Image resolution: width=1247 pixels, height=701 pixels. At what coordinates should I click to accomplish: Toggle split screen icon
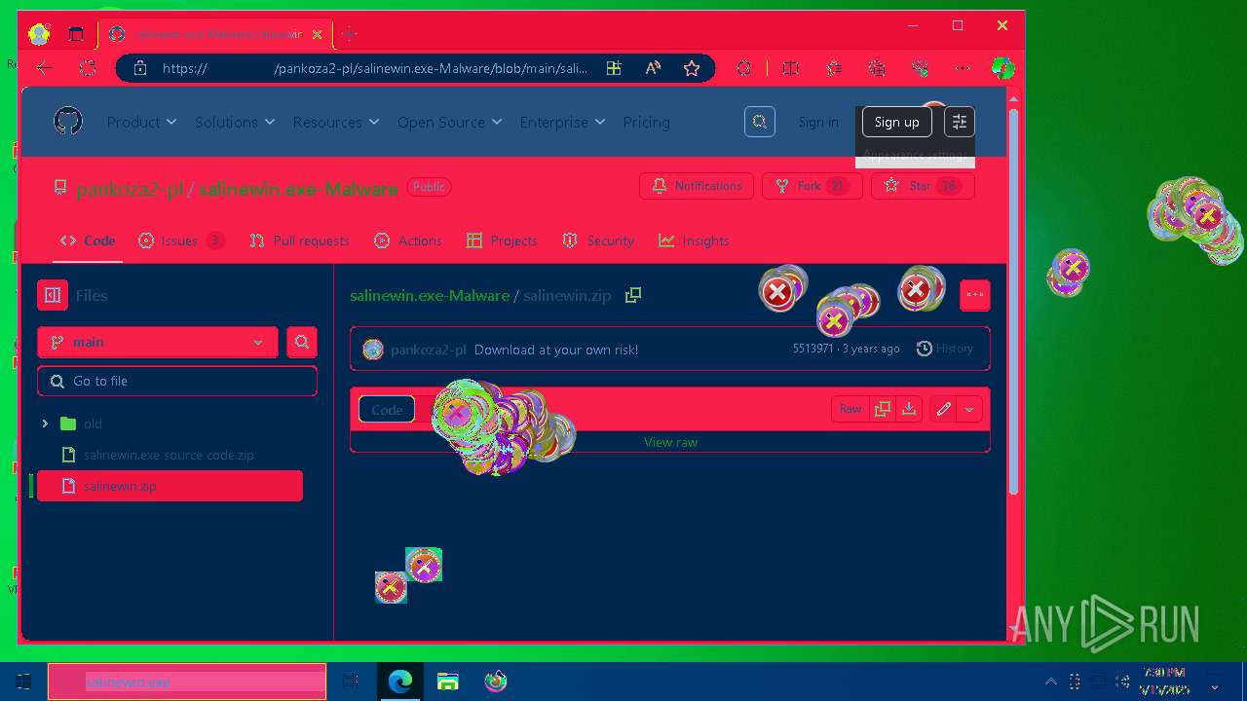pyautogui.click(x=790, y=68)
